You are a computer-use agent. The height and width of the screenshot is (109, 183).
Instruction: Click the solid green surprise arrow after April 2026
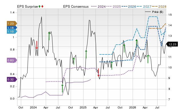(148, 59)
